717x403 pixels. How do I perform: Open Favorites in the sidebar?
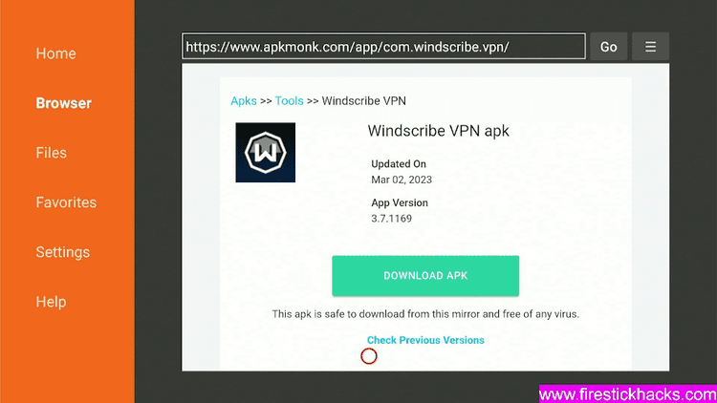(x=66, y=202)
